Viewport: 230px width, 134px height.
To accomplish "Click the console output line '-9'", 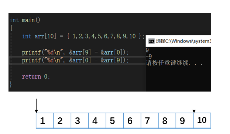I will click(x=149, y=56).
